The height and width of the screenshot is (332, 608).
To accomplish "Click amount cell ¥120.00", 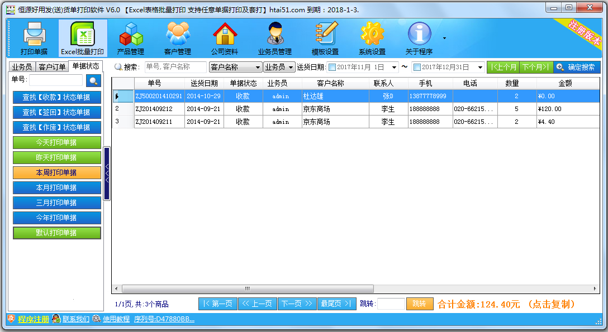I will point(568,109).
